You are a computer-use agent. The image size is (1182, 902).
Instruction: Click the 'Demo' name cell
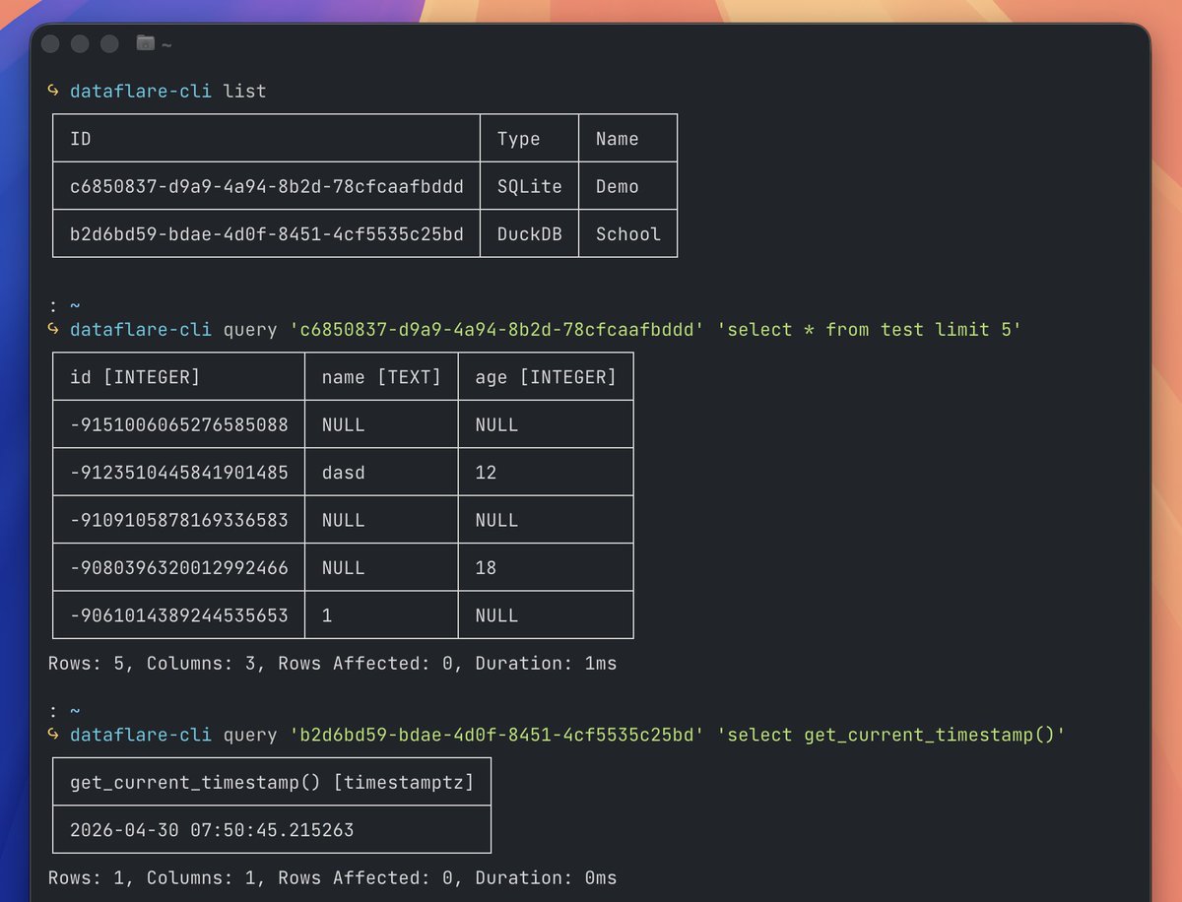627,186
